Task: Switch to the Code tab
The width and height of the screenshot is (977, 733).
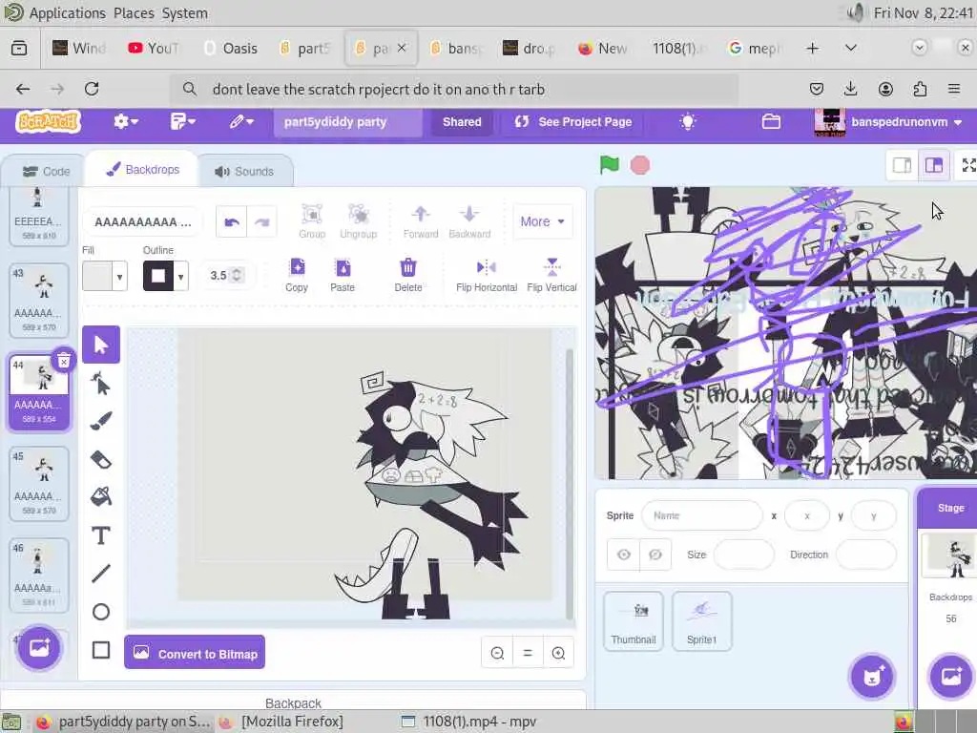Action: pos(46,172)
